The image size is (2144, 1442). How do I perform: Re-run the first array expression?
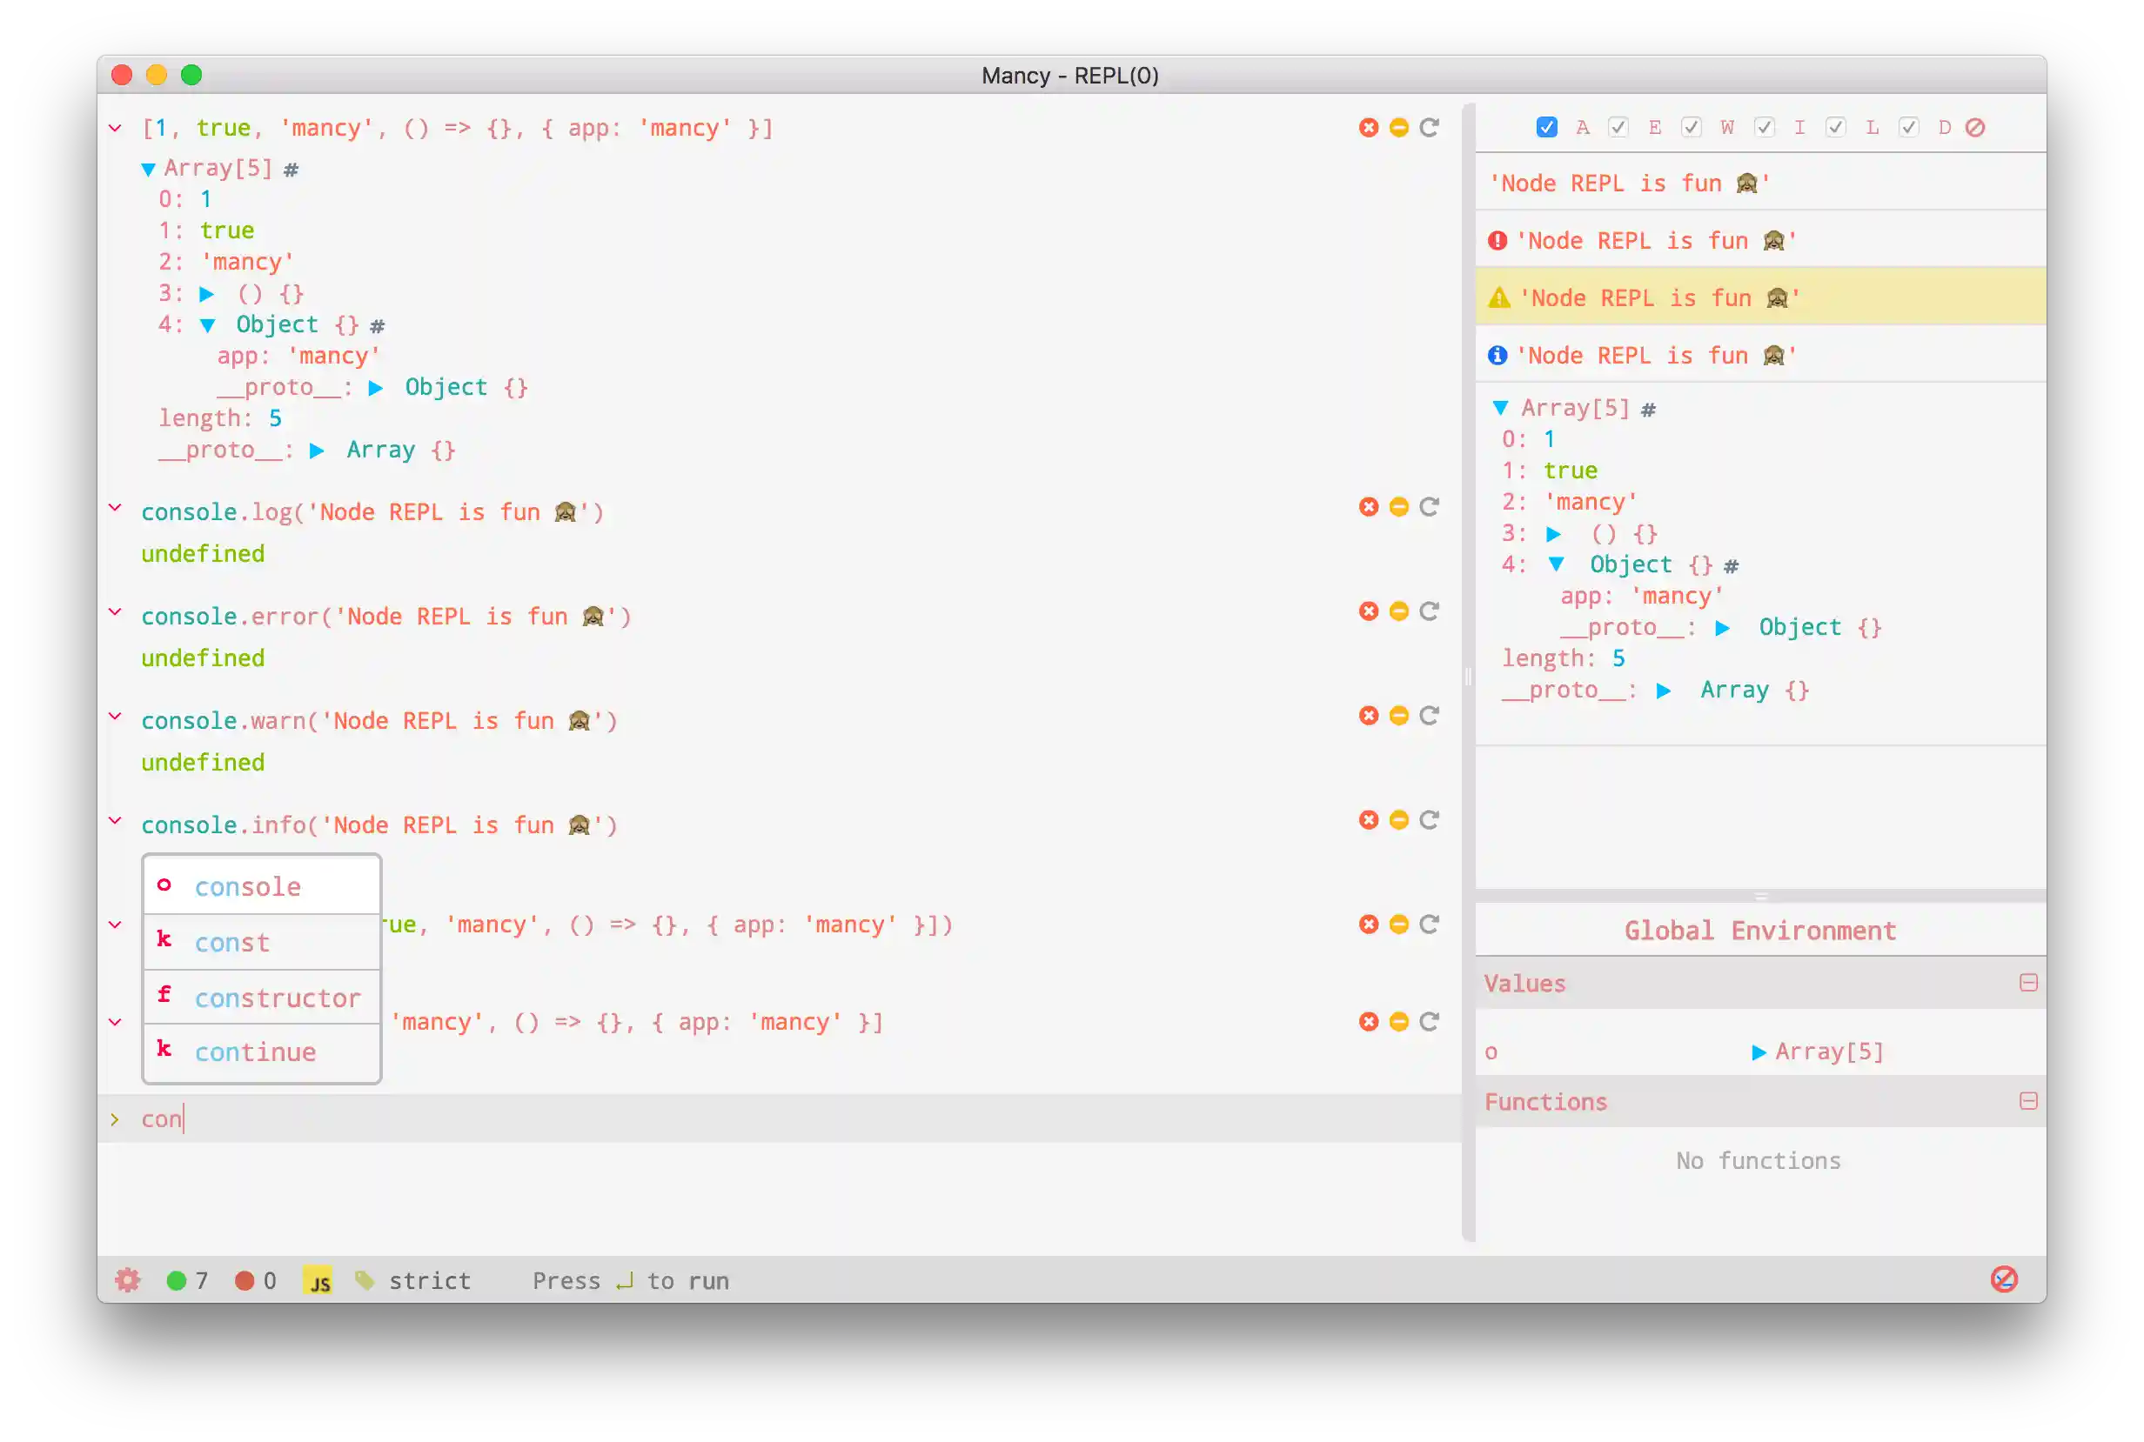click(1429, 128)
